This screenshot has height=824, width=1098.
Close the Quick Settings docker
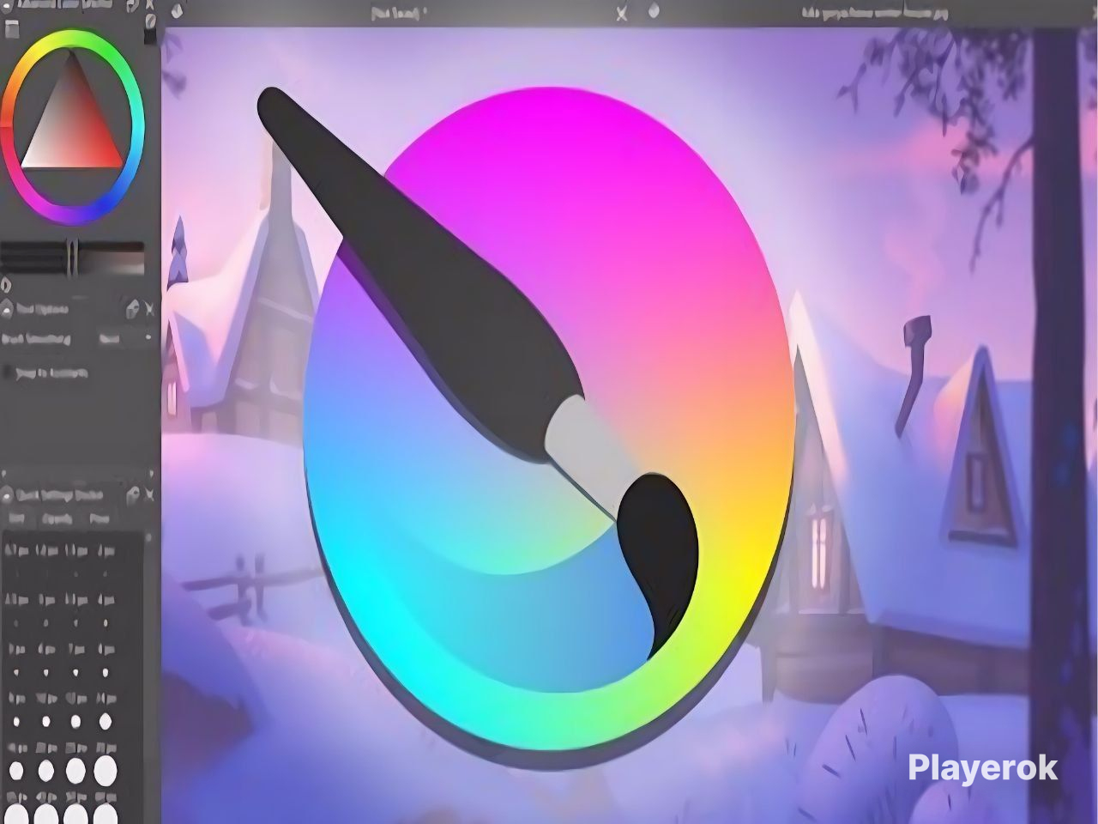coord(149,494)
